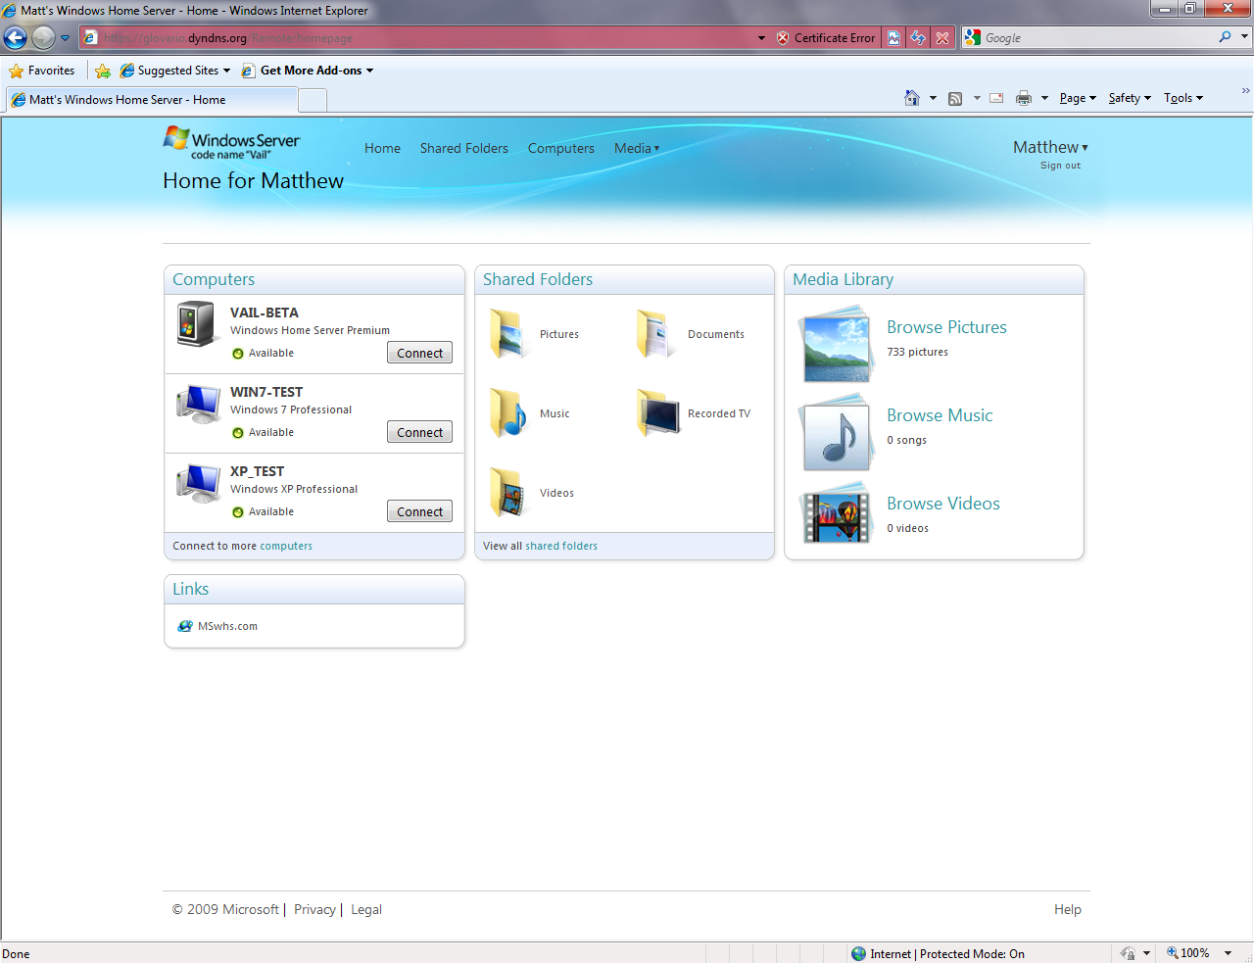Expand the Print button dropdown arrow
The width and height of the screenshot is (1254, 964).
point(1044,98)
